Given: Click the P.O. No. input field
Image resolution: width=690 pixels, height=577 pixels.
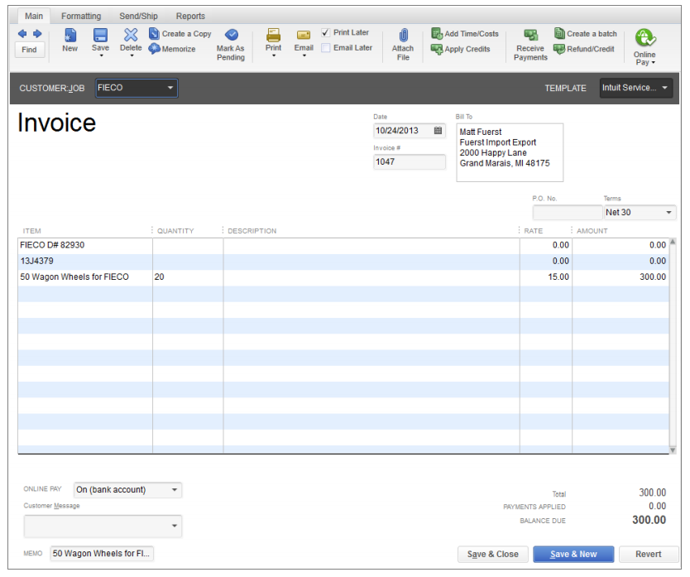Looking at the screenshot, I should [568, 213].
